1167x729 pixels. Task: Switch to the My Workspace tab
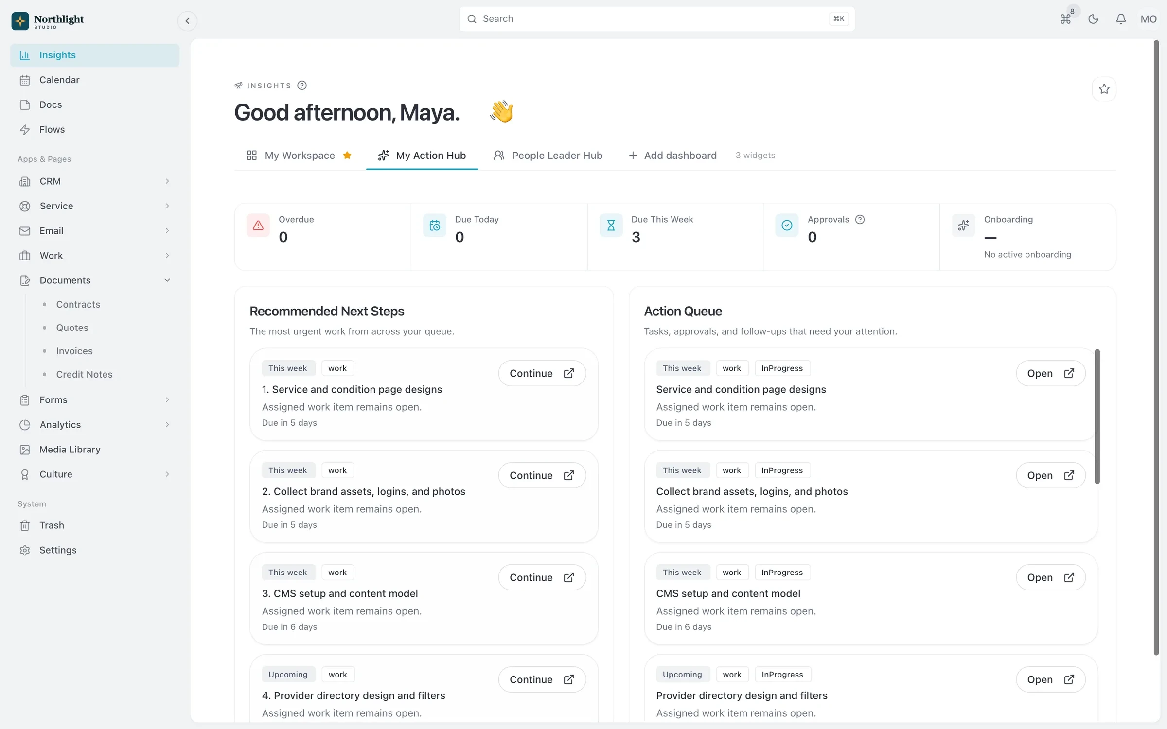pyautogui.click(x=299, y=156)
